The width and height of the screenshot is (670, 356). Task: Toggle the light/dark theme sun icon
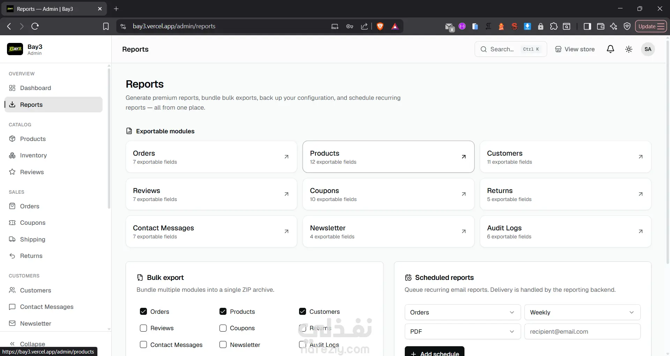click(629, 49)
